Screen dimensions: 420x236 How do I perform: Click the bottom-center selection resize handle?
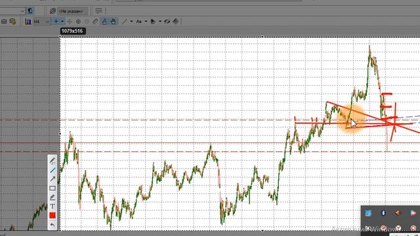262,231
